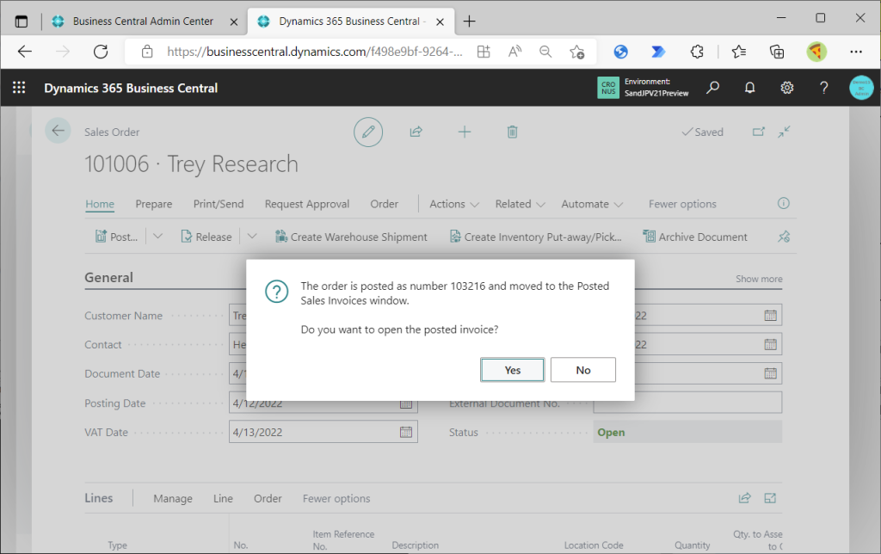Select the Order tab in the page ribbon
This screenshot has height=554, width=881.
point(384,204)
